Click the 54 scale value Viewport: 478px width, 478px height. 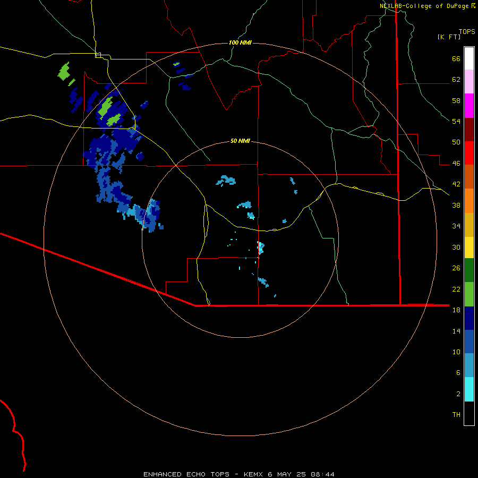click(456, 121)
